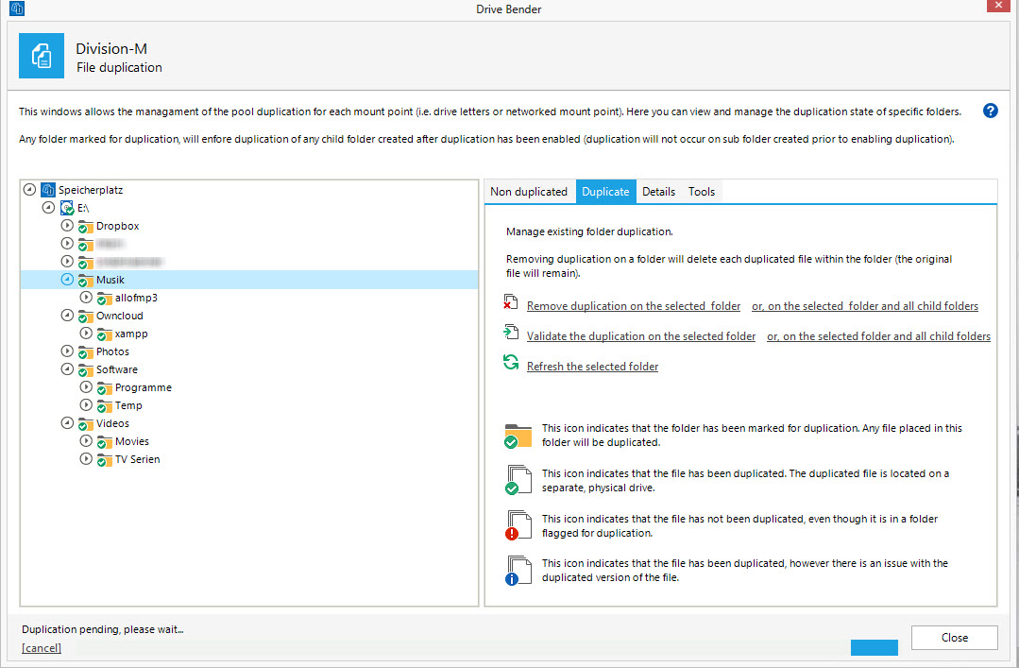Screen dimensions: 1019x668
Task: Click Remove duplication on the selected folder link
Action: [x=634, y=306]
